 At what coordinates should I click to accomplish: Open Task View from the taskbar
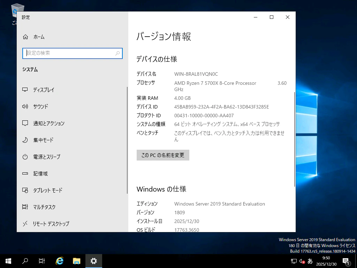click(42, 261)
